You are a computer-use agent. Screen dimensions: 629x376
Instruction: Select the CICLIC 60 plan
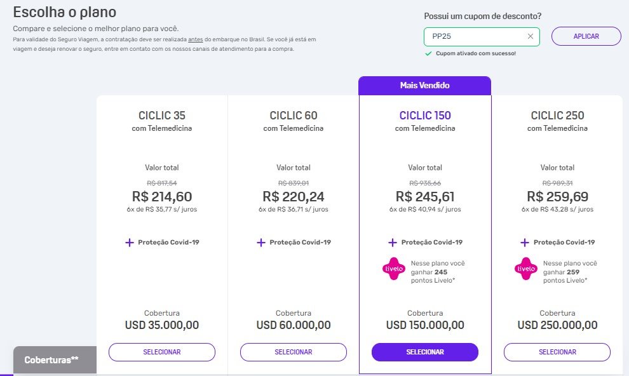(294, 352)
